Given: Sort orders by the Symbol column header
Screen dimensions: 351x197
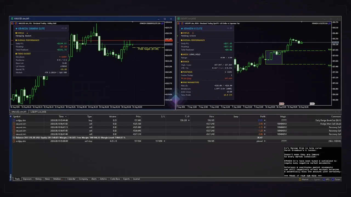Looking at the screenshot, I should (17, 117).
